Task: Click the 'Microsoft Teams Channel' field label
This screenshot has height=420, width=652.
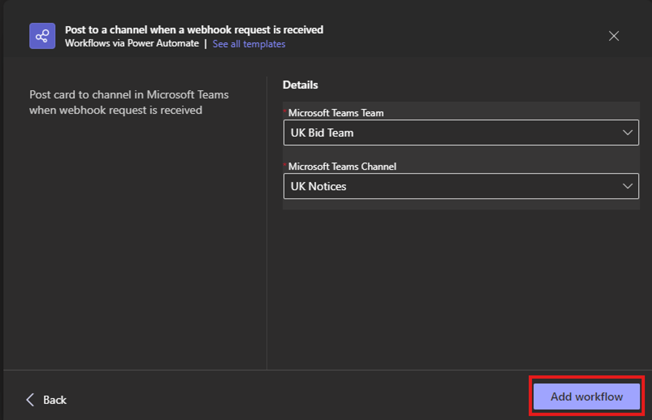Action: pyautogui.click(x=342, y=166)
